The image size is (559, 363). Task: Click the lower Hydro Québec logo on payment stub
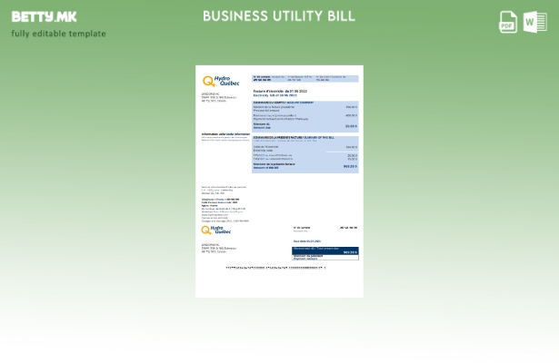(x=216, y=231)
